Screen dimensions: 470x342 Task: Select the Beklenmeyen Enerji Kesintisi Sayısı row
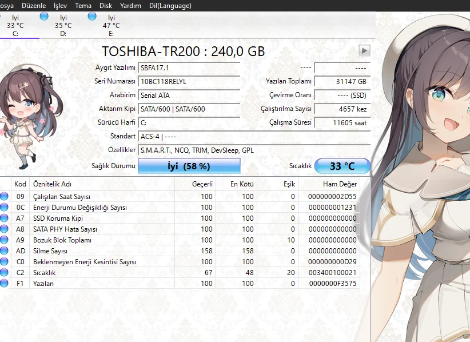pos(180,262)
